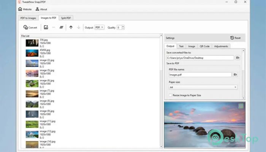266x152 pixels.
Task: Click file list scrollbar up arrow
Action: coord(161,35)
